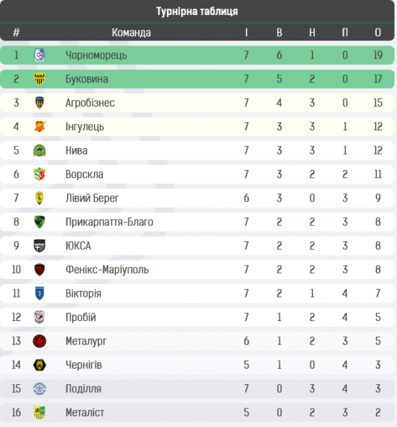The height and width of the screenshot is (427, 397).
Task: Click the Турнірна таблиця title
Action: (x=197, y=11)
